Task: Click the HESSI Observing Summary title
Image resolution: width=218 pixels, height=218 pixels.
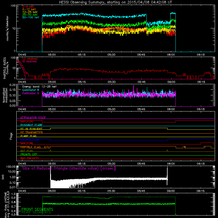Action: tap(115, 2)
